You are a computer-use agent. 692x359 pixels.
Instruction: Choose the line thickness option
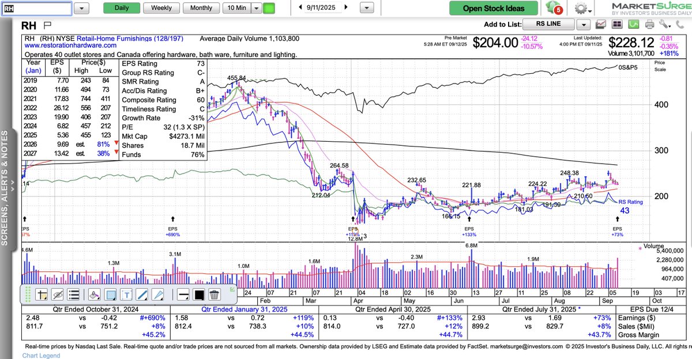pos(182,294)
